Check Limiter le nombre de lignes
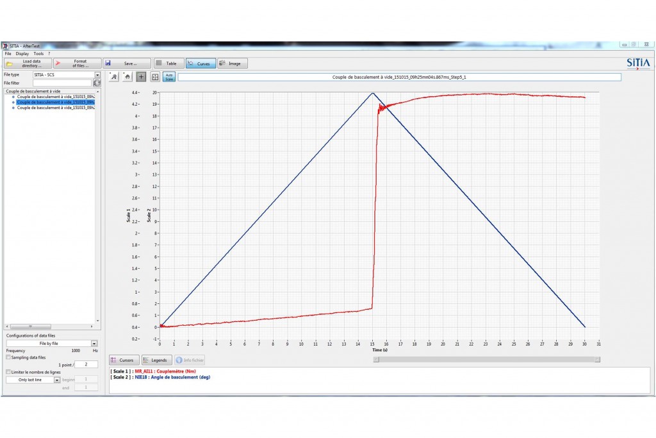The width and height of the screenshot is (656, 438). pos(8,372)
